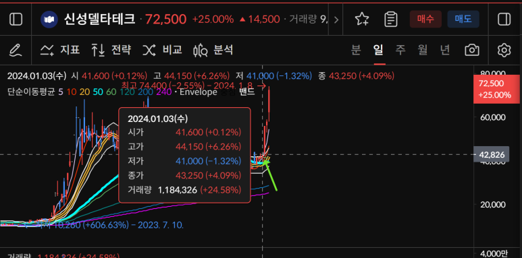Select moving average period 50
The width and height of the screenshot is (522, 258).
(x=98, y=92)
